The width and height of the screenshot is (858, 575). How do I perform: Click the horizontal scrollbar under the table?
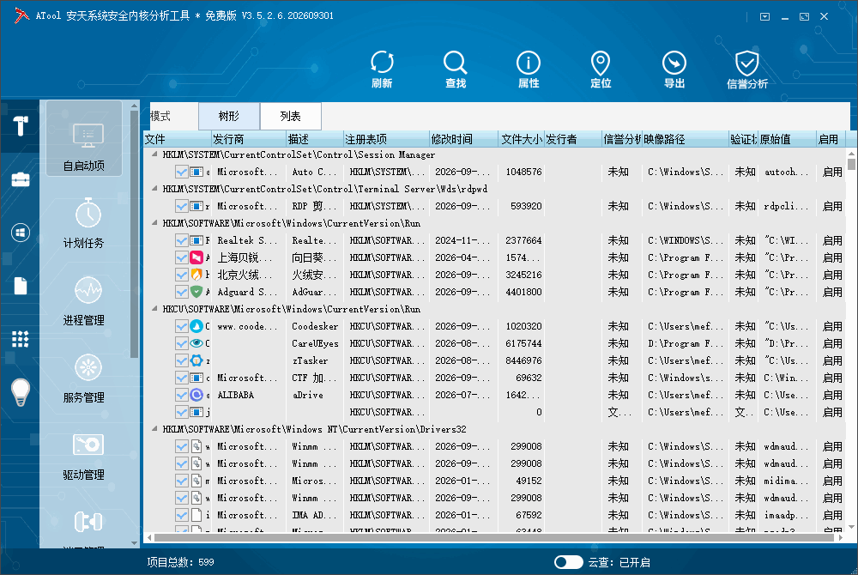(493, 537)
